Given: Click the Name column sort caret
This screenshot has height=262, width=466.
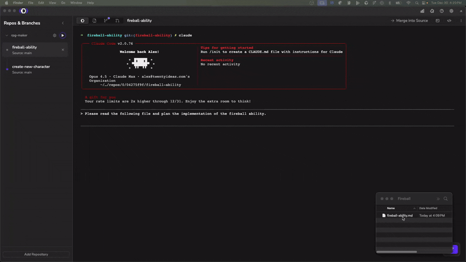Looking at the screenshot, I should (414, 208).
